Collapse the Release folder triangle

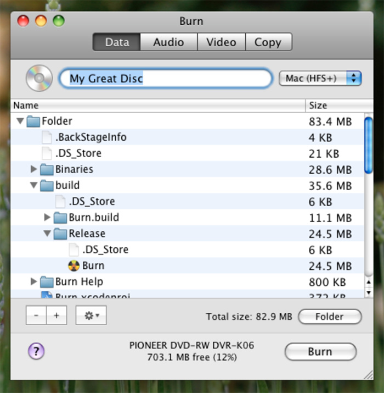tap(48, 234)
